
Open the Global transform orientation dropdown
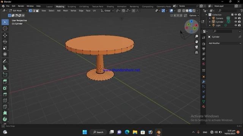pos(107,11)
